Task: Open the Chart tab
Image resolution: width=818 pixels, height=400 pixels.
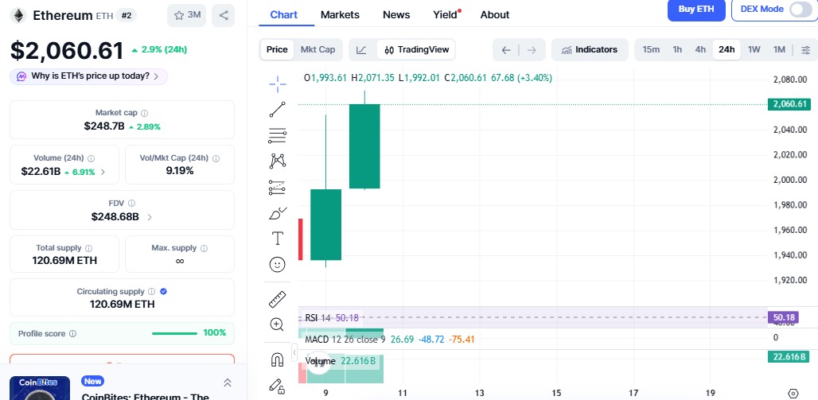Action: coord(284,14)
